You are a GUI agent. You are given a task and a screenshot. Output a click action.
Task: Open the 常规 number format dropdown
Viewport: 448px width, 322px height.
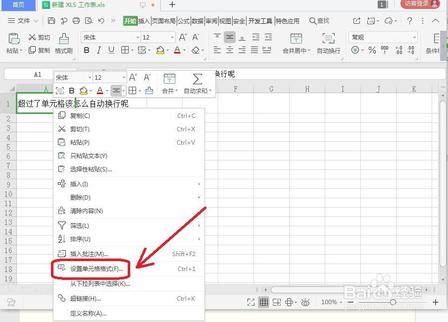point(382,37)
